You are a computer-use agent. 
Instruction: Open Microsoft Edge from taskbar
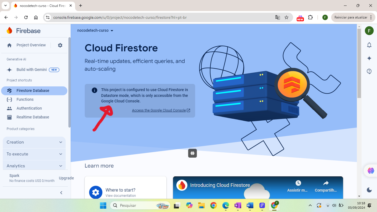[226, 205]
